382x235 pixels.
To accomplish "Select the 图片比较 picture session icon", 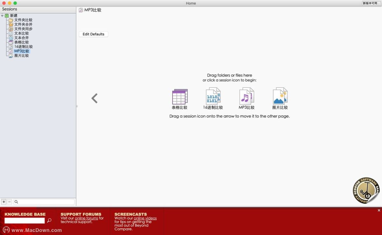I will pyautogui.click(x=279, y=95).
